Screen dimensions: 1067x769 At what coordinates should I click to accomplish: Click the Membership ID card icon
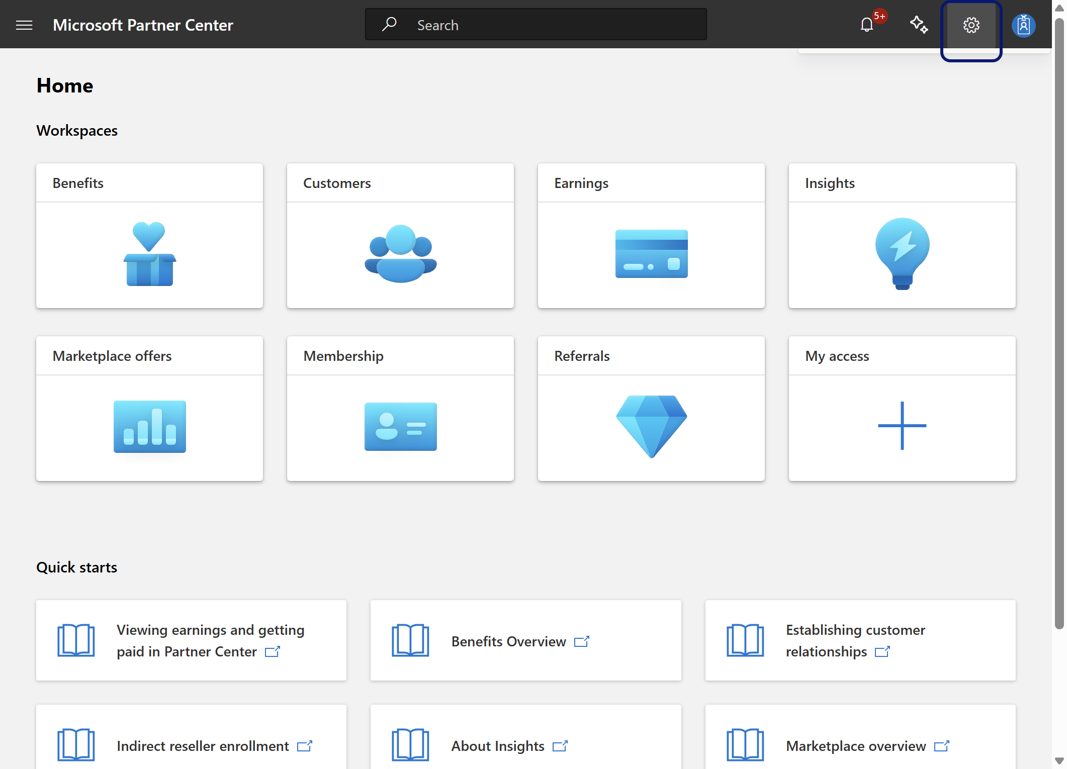point(401,427)
